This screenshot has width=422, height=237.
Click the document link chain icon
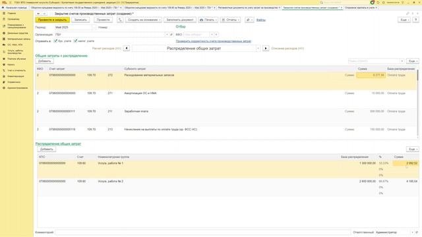407,14
